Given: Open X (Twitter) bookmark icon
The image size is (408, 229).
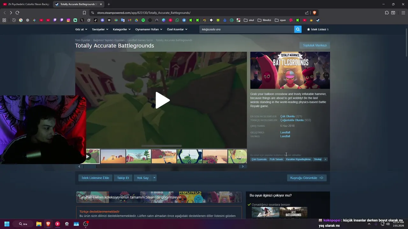Looking at the screenshot, I should (82, 20).
